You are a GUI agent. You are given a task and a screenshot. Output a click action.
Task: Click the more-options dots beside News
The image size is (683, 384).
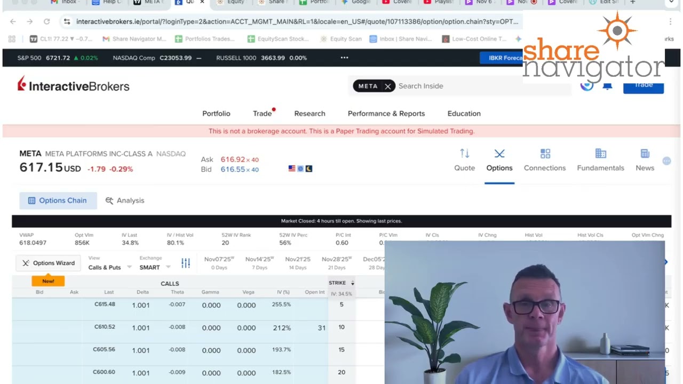click(666, 161)
